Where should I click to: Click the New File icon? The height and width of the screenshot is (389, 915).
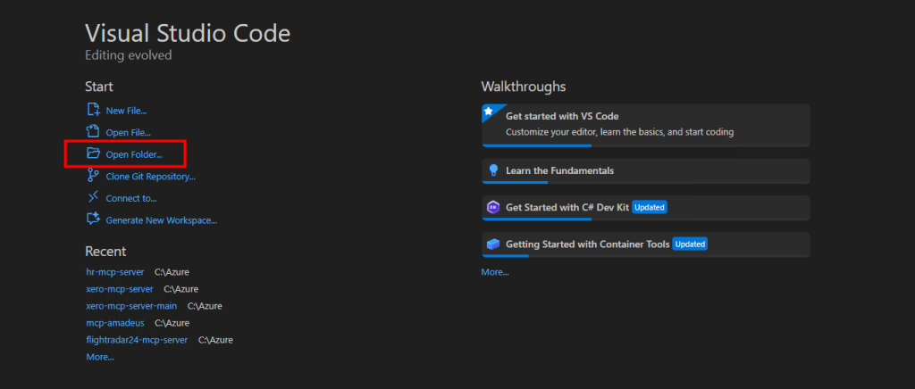point(93,111)
